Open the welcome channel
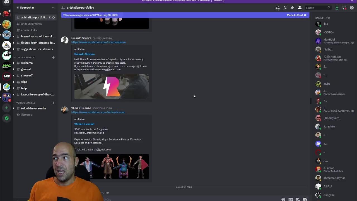The width and height of the screenshot is (357, 201). (x=35, y=63)
